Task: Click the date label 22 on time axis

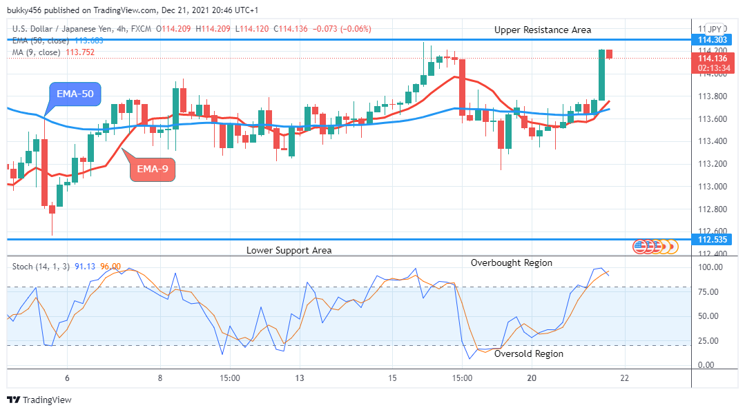Action: (x=624, y=378)
